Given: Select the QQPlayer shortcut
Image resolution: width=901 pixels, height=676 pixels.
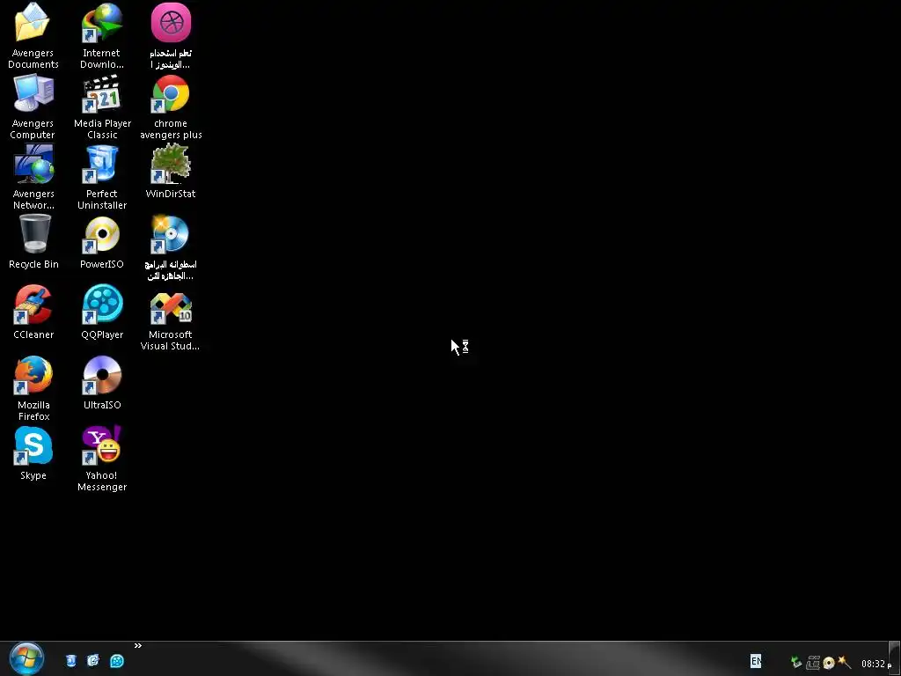Looking at the screenshot, I should pos(102,305).
